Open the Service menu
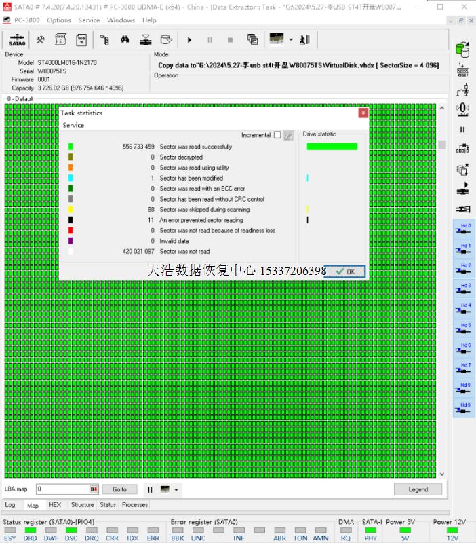 pos(89,20)
